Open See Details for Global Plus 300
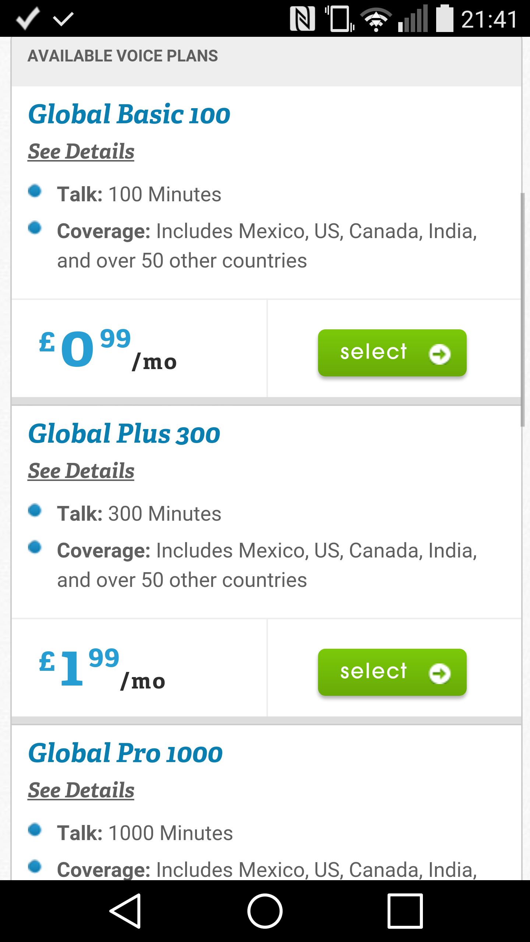The height and width of the screenshot is (942, 530). pos(81,471)
